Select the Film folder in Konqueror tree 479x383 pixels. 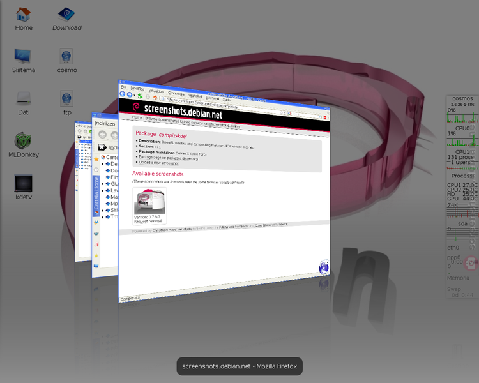coord(112,177)
